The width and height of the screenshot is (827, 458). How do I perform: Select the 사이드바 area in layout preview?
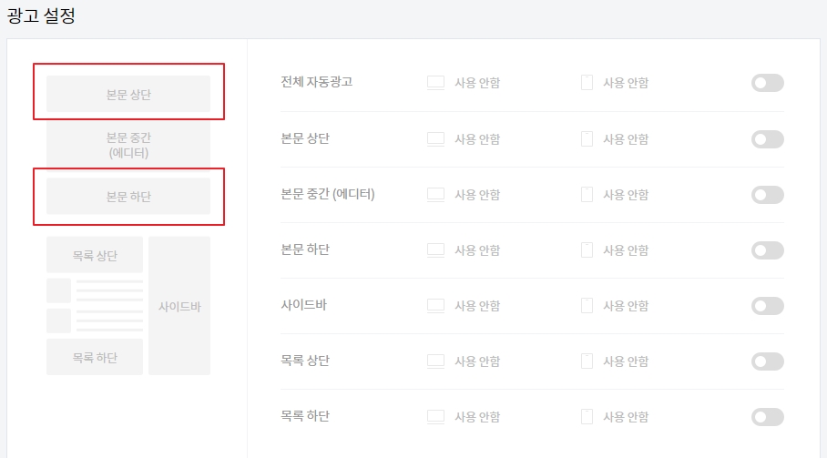[x=179, y=306]
